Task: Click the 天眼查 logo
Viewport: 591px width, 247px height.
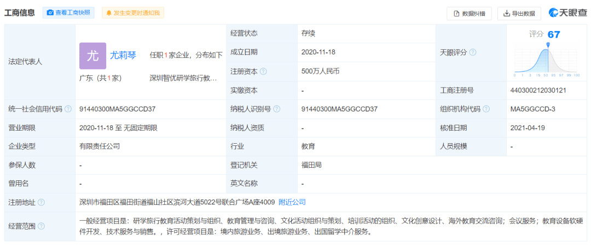Action: pyautogui.click(x=568, y=13)
